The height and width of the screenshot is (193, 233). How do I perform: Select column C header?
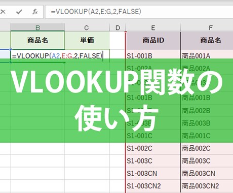[x=87, y=27]
